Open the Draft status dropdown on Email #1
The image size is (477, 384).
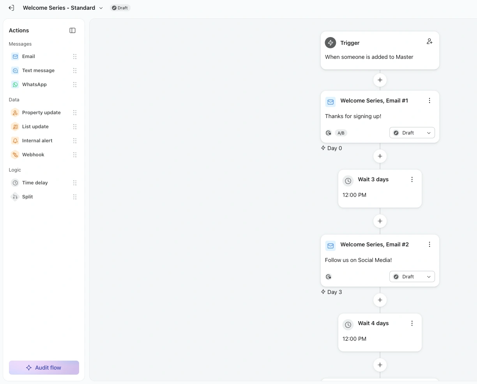(x=412, y=133)
